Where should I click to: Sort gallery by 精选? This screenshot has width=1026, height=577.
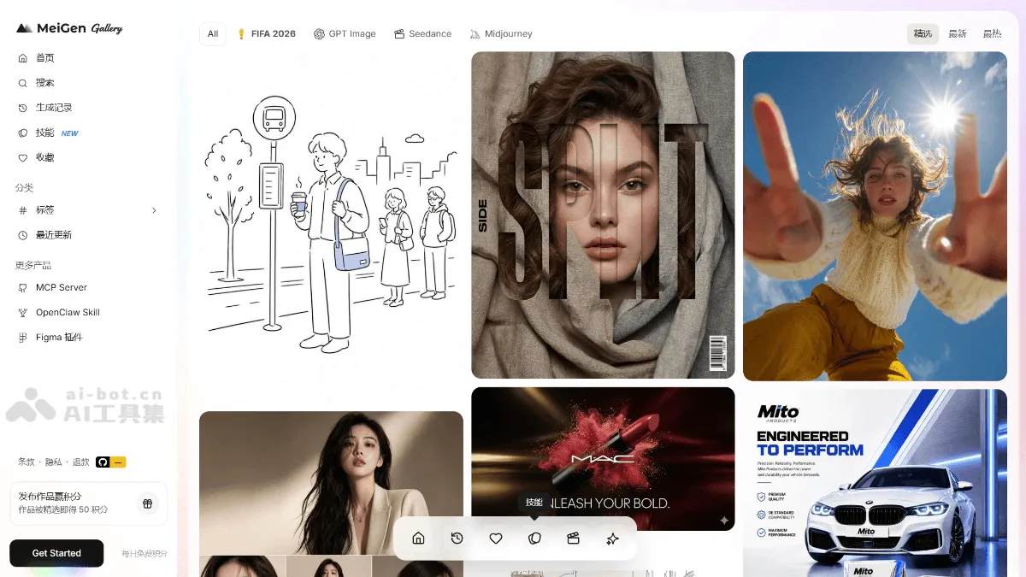tap(923, 34)
